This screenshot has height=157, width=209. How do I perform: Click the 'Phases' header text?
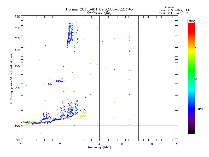click(x=169, y=8)
